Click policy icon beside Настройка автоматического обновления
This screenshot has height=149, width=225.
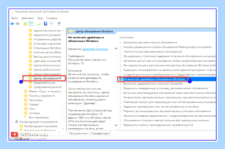tap(121, 42)
